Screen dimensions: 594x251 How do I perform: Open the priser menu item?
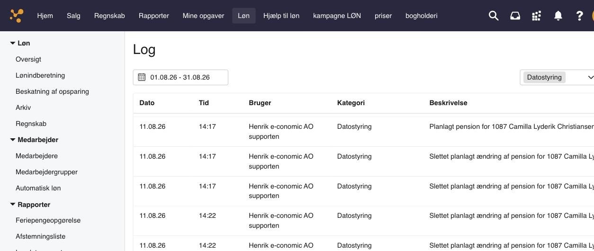click(x=383, y=16)
